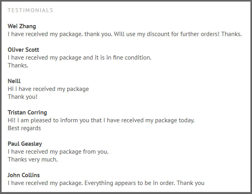
Task: Click the TESTIMONIALS heading
Action: tap(30, 10)
